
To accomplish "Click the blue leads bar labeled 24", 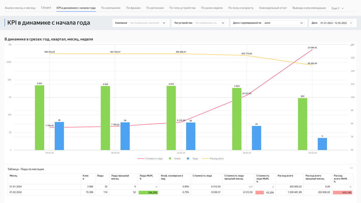I will pos(257,138).
